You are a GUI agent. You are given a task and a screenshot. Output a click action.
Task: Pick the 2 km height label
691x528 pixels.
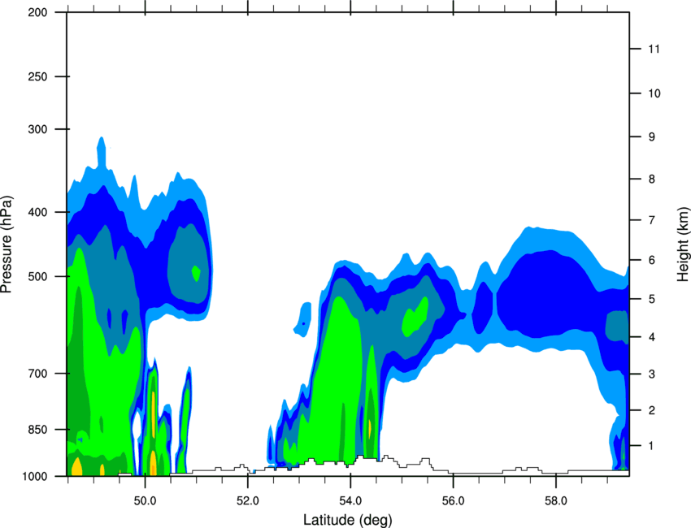652,410
